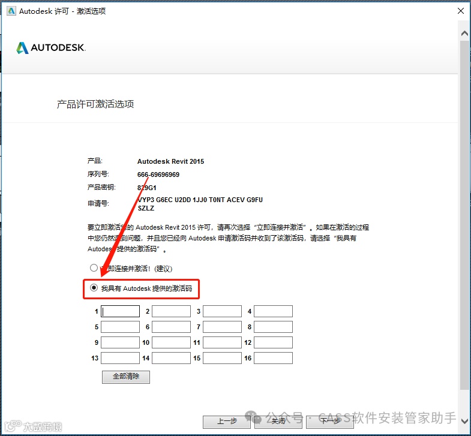The width and height of the screenshot is (471, 436).
Task: Click activation code field 7
Action: coord(222,327)
